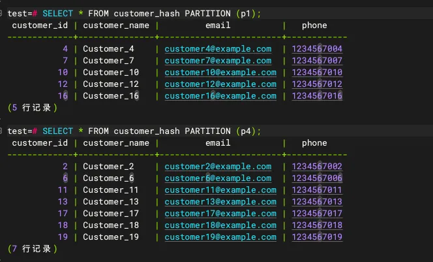Click the customer4@example.com email link
This screenshot has width=433, height=262.
pyautogui.click(x=218, y=49)
